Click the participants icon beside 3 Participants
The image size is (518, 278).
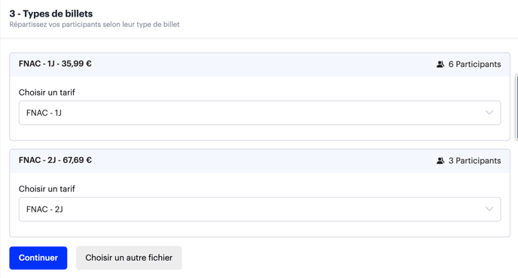[440, 161]
